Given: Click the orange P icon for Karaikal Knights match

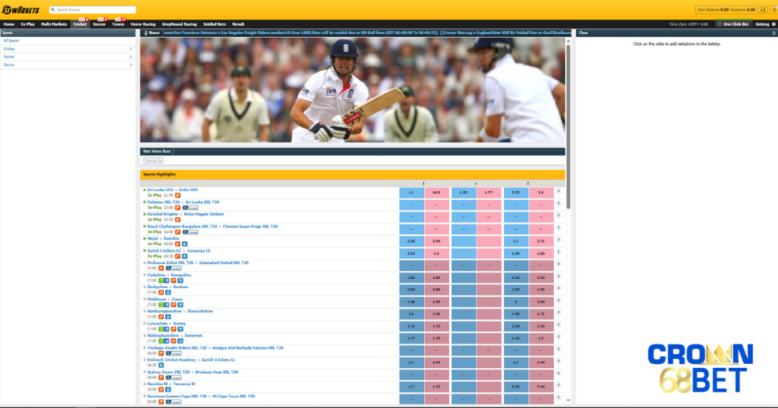Looking at the screenshot, I should pos(177,220).
